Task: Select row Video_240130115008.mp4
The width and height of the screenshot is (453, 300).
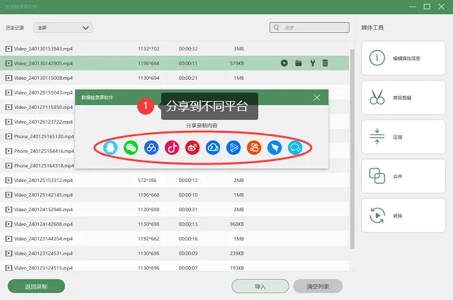Action: tap(175, 78)
